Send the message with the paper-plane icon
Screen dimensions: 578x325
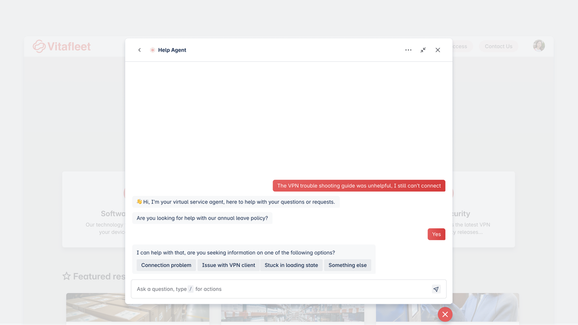(x=436, y=289)
